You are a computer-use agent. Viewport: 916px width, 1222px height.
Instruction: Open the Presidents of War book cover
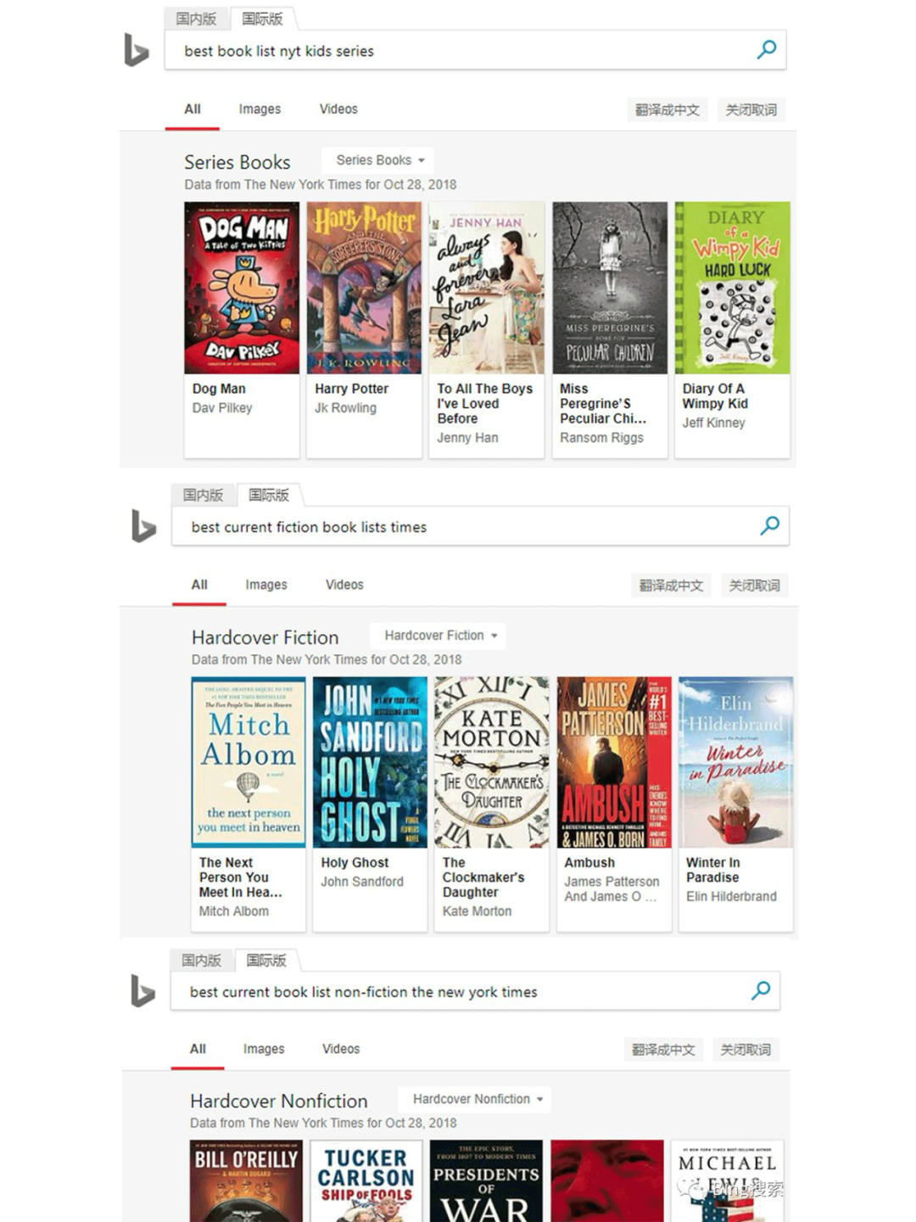pyautogui.click(x=486, y=1181)
